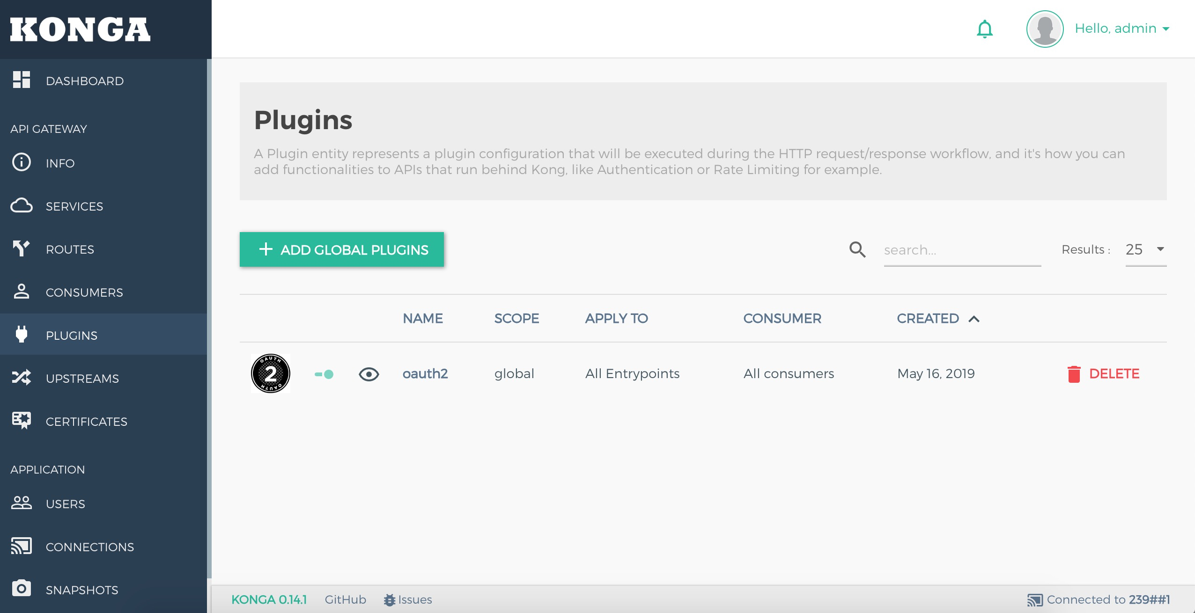The width and height of the screenshot is (1195, 613).
Task: Click the plugins search input field
Action: click(962, 250)
